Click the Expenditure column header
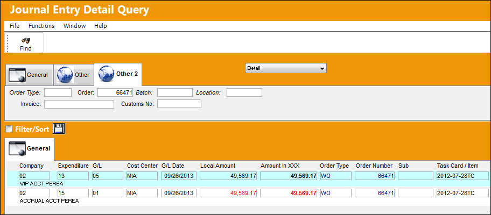Image resolution: width=491 pixels, height=215 pixels. tap(73, 166)
